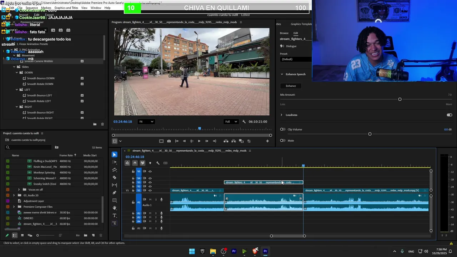Toggle the Loudness switch on
The image size is (457, 257).
pyautogui.click(x=449, y=115)
